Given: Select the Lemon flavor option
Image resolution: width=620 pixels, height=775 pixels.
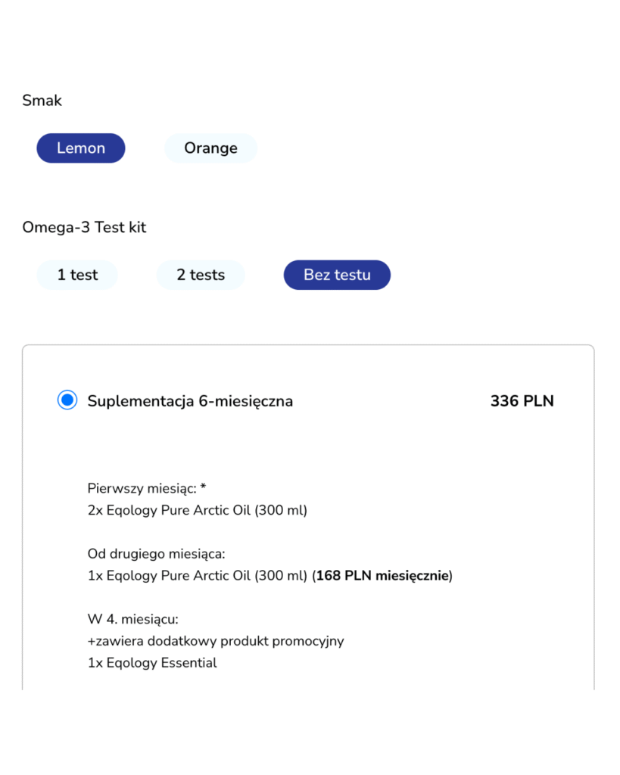Looking at the screenshot, I should tap(81, 148).
